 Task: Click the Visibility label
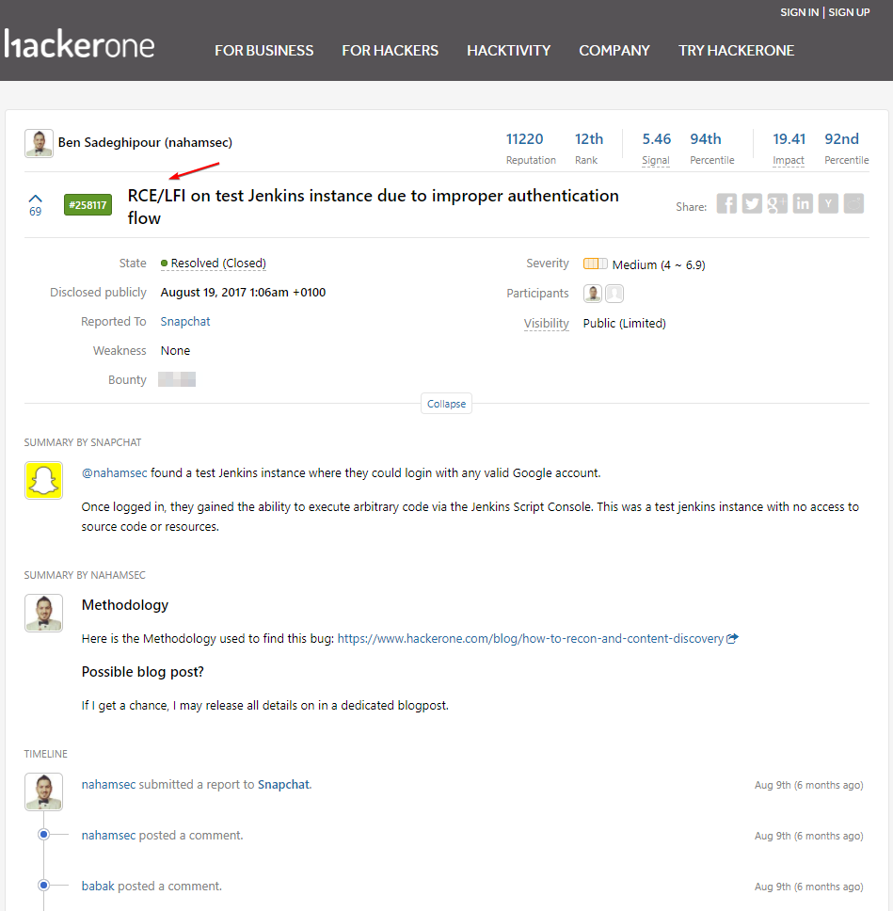coord(546,323)
